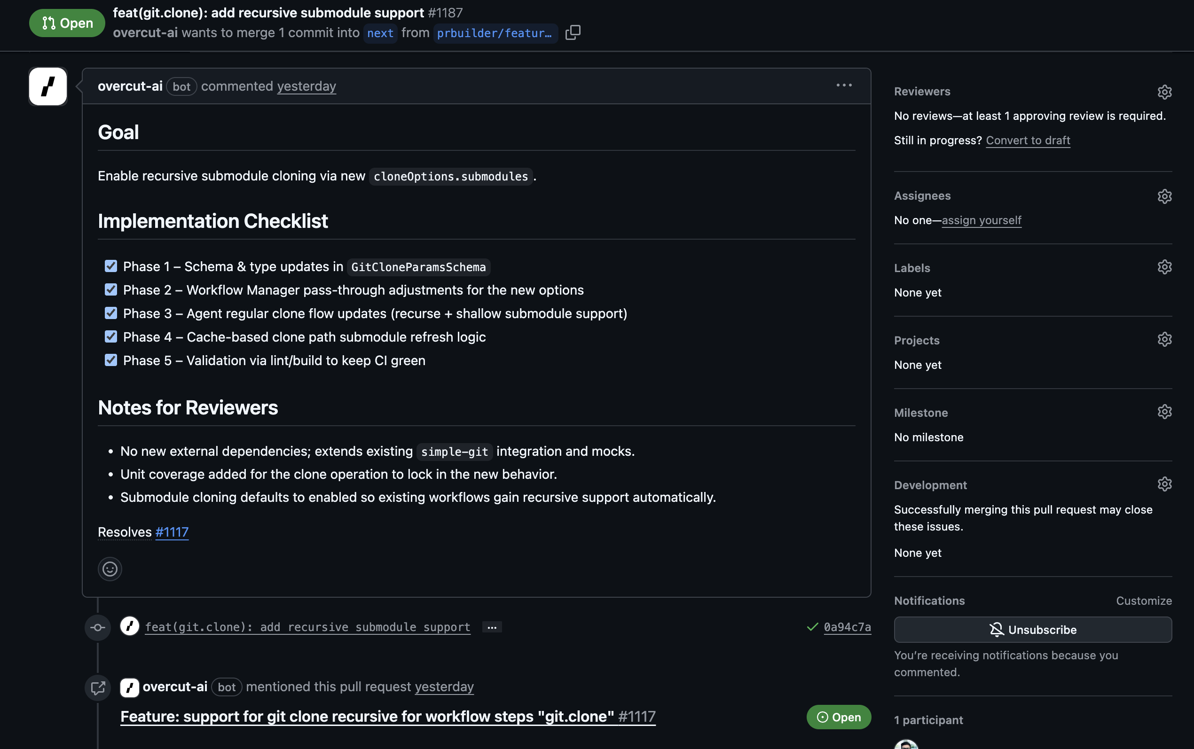Copy the head branch name icon
Viewport: 1194px width, 749px height.
pyautogui.click(x=573, y=33)
